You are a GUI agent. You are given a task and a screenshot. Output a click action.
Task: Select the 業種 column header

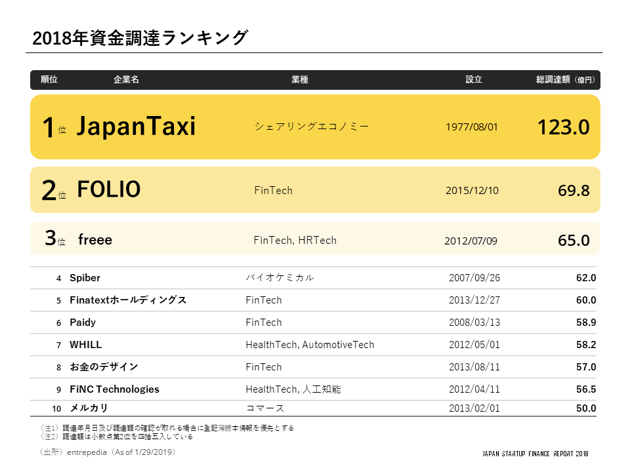click(x=300, y=80)
